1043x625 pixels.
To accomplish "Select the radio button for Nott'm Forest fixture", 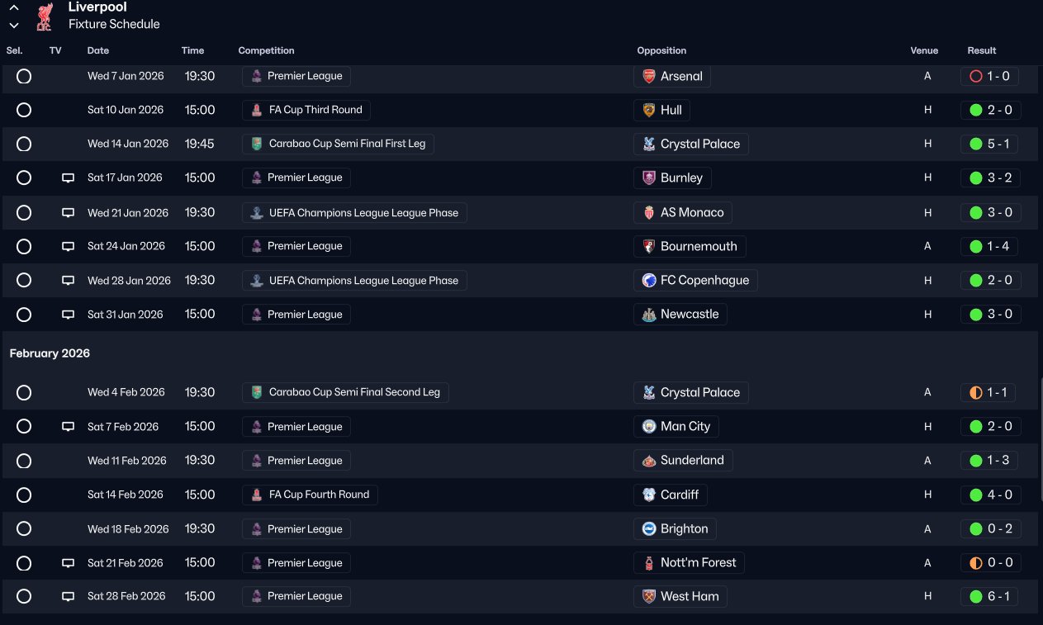I will coord(24,563).
